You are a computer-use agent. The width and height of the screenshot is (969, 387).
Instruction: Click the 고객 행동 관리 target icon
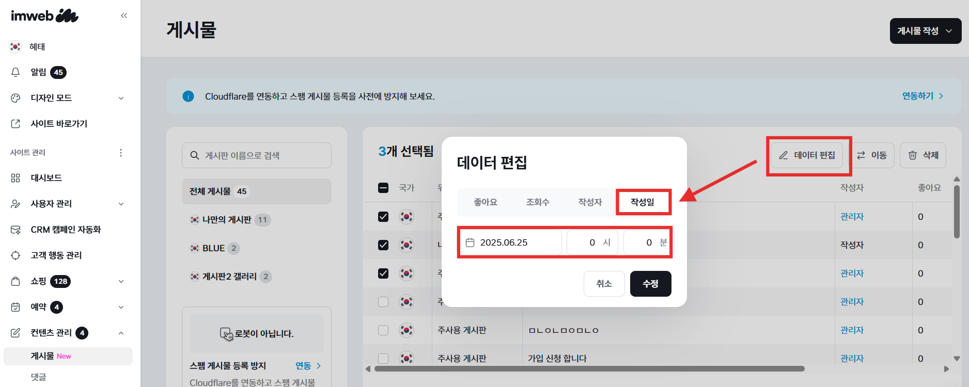pos(15,255)
